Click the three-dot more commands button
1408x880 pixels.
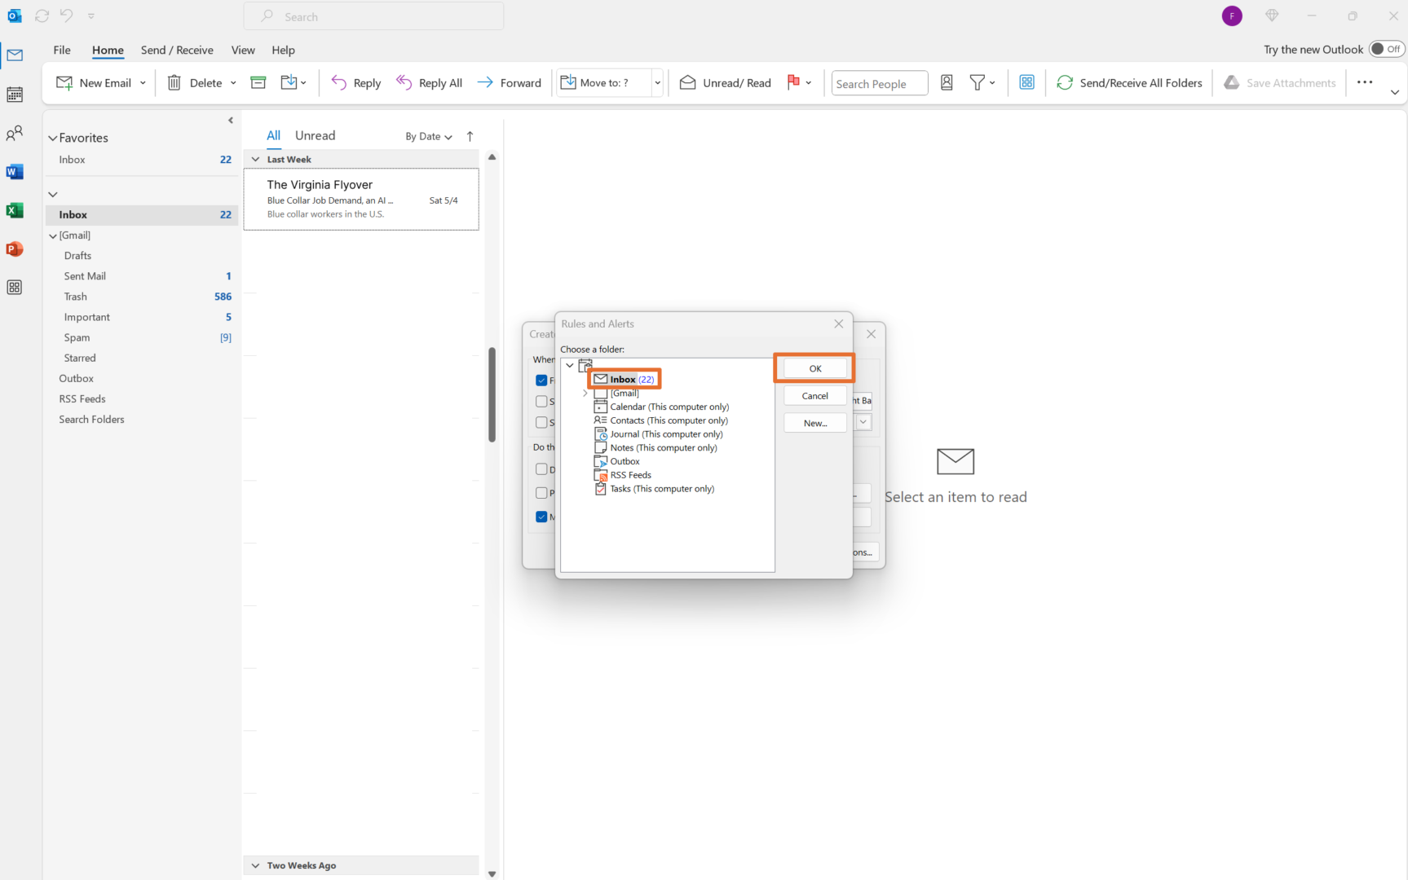(x=1365, y=82)
